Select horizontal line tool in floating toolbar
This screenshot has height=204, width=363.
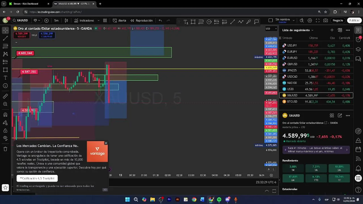click(201, 22)
